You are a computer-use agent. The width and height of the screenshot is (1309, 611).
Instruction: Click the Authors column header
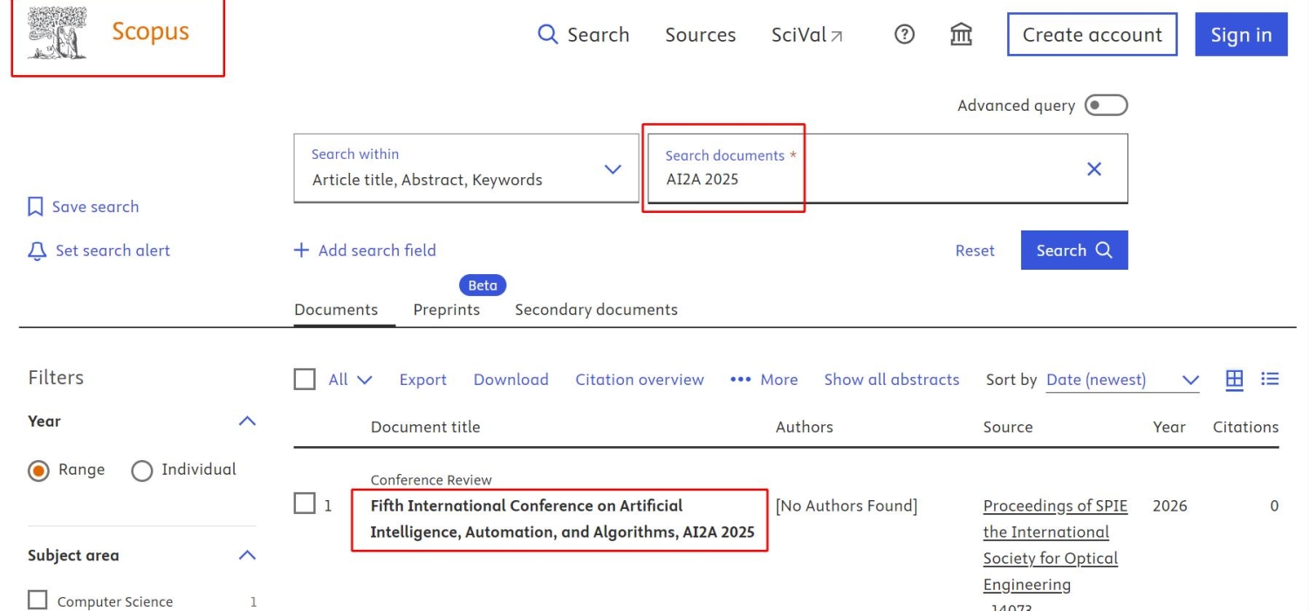pos(804,427)
